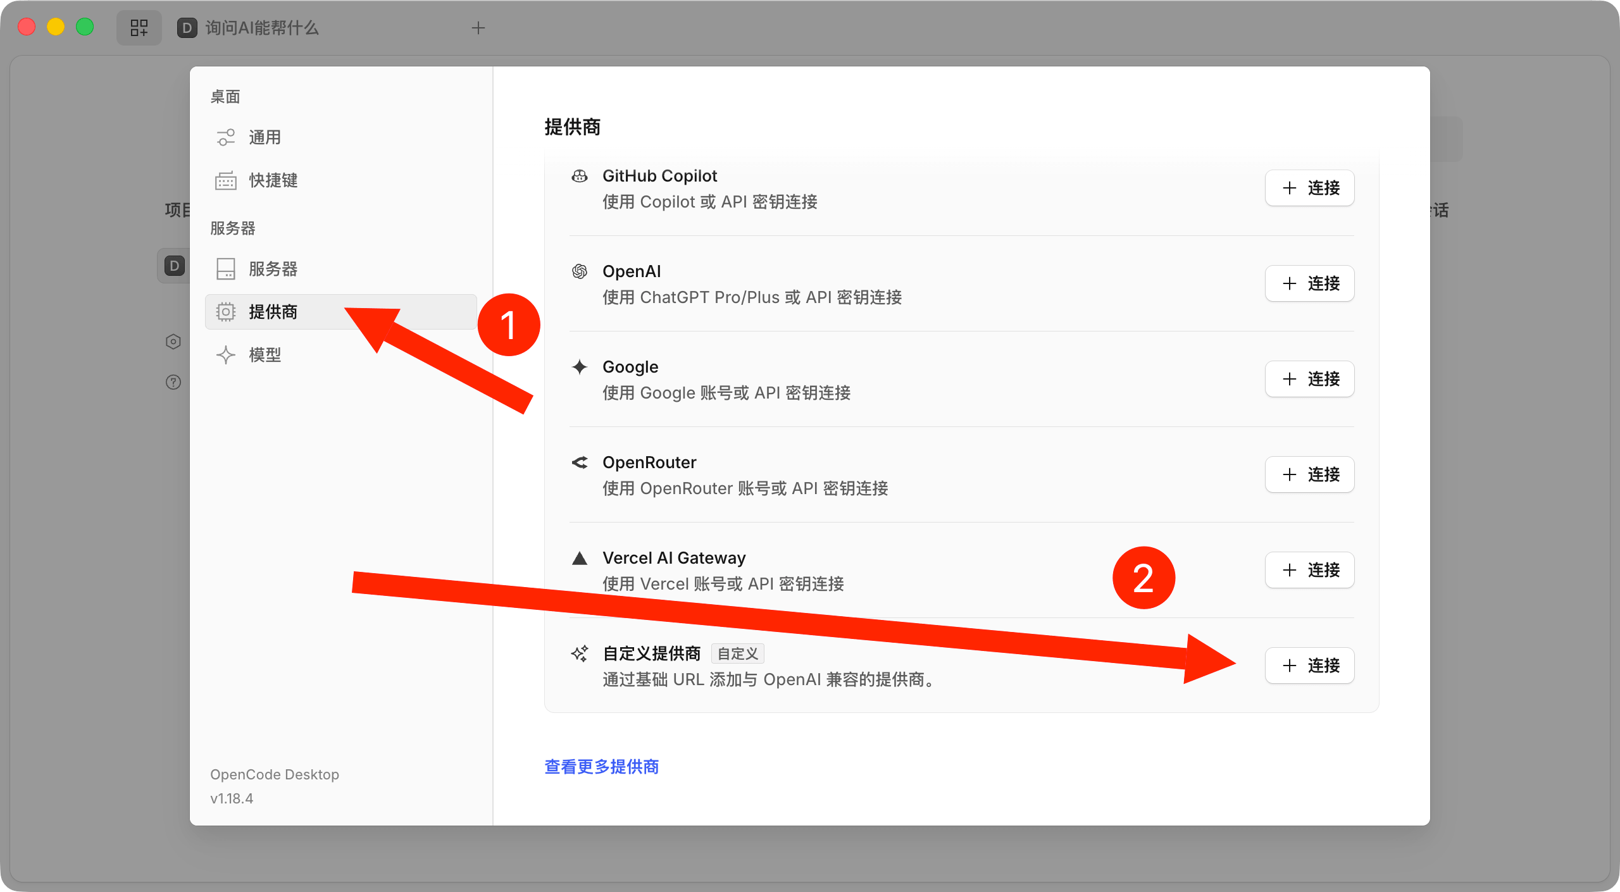Screen dimensions: 1620x892
Task: Open the 通用 general settings section
Action: point(340,137)
